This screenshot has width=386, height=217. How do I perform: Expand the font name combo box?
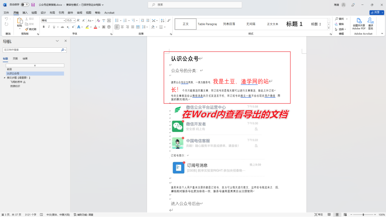click(64, 20)
